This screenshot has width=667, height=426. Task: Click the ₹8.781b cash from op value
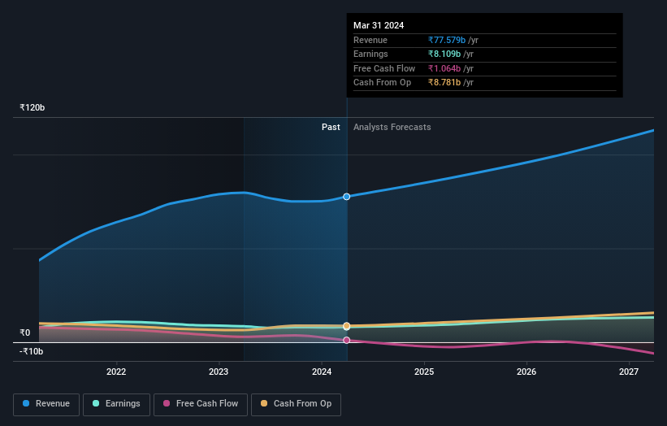(x=444, y=83)
